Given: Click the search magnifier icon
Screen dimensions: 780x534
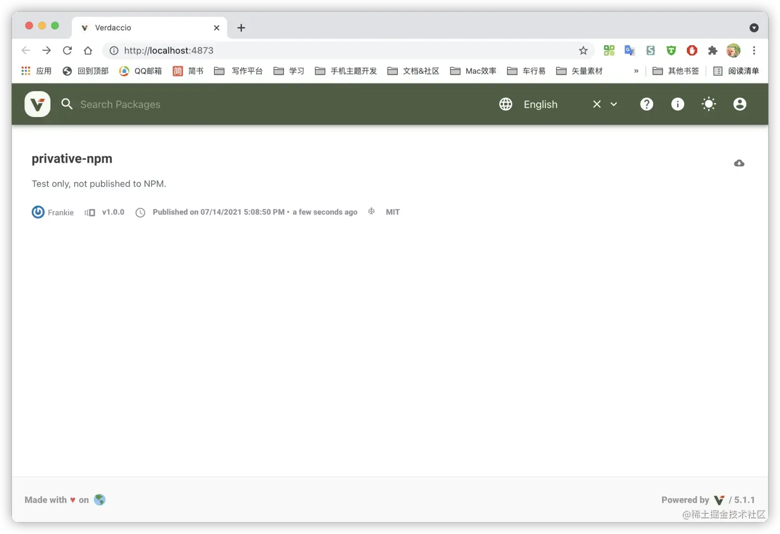Looking at the screenshot, I should tap(67, 104).
